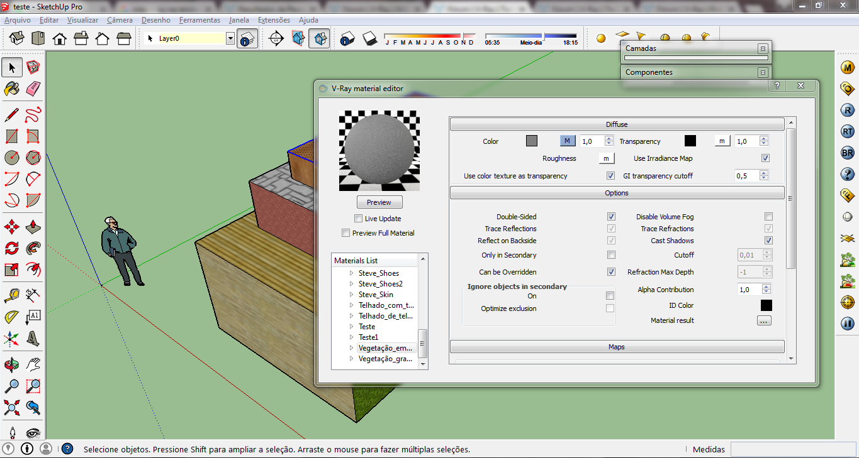Click the Transparency map m button
The image size is (859, 458).
point(722,141)
